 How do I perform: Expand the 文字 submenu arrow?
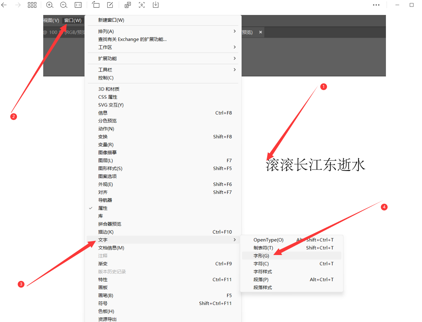(234, 240)
